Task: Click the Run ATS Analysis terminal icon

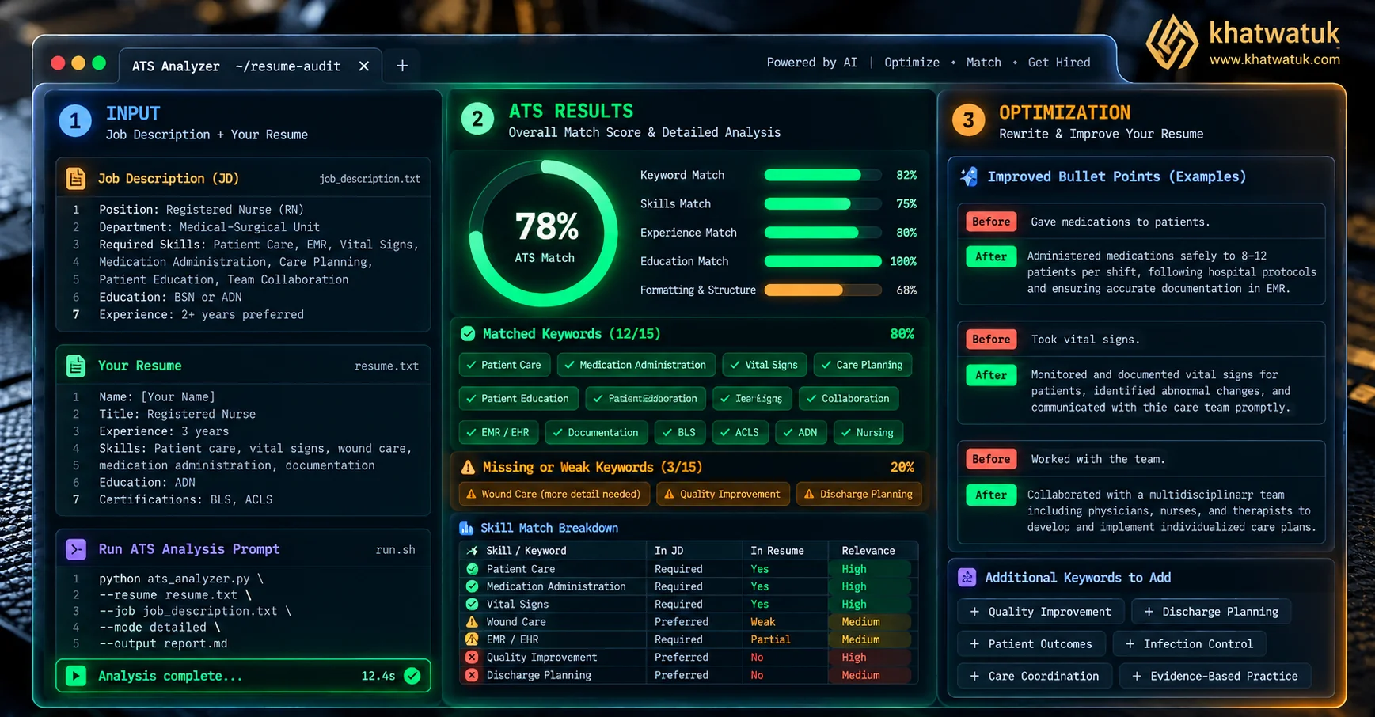Action: 76,549
